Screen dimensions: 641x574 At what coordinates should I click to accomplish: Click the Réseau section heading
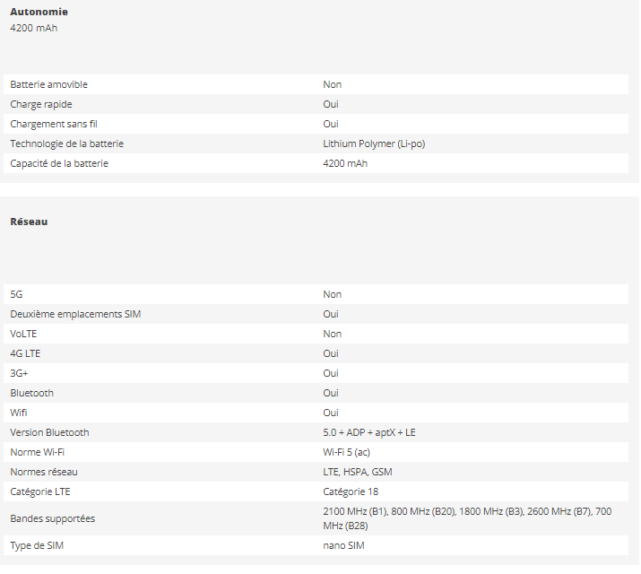(x=29, y=222)
